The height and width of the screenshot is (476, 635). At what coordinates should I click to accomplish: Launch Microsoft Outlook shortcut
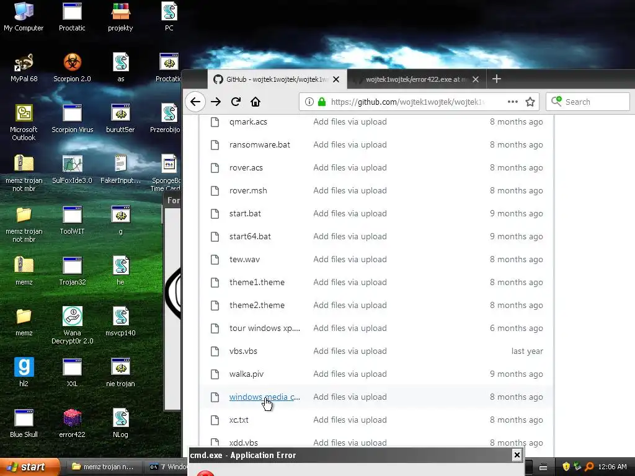pyautogui.click(x=24, y=123)
